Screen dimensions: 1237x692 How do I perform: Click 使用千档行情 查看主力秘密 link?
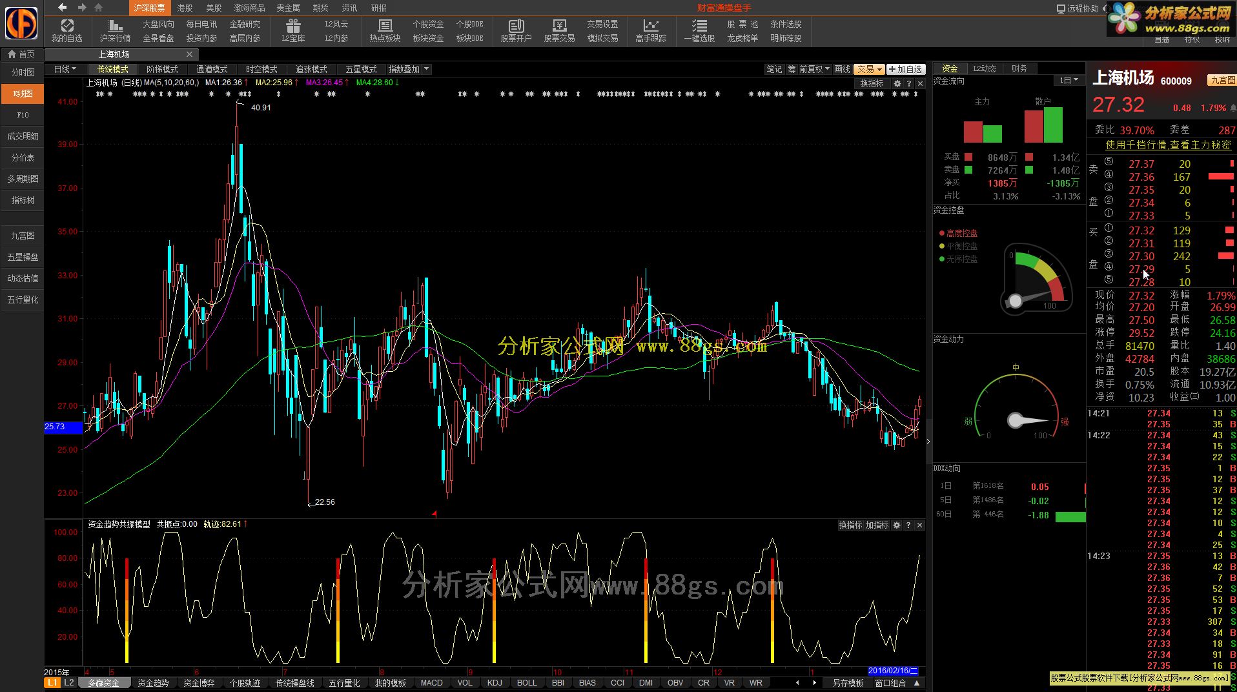pos(1168,145)
